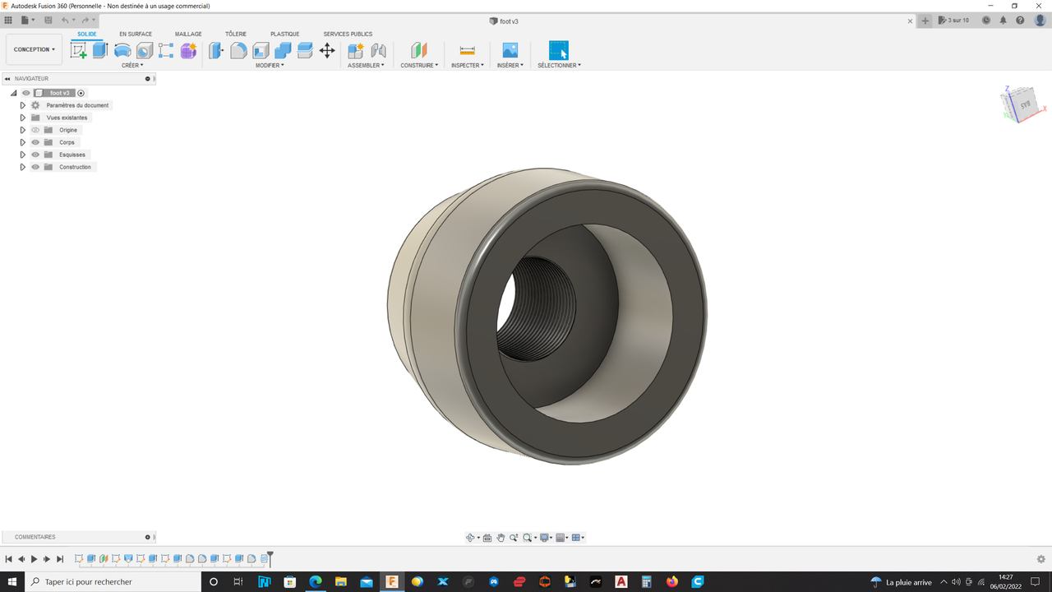The height and width of the screenshot is (592, 1052).
Task: Open the INSÉRER dropdown menu
Action: pyautogui.click(x=510, y=65)
